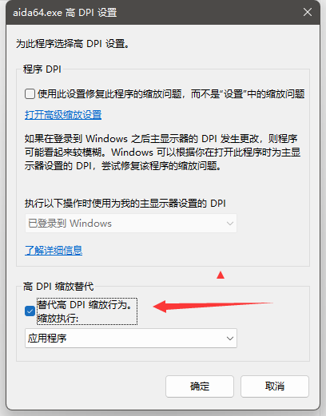Click the 为此程序选择高 DPI 设置 heading text
Screen dimensions: 326x416
(73, 44)
